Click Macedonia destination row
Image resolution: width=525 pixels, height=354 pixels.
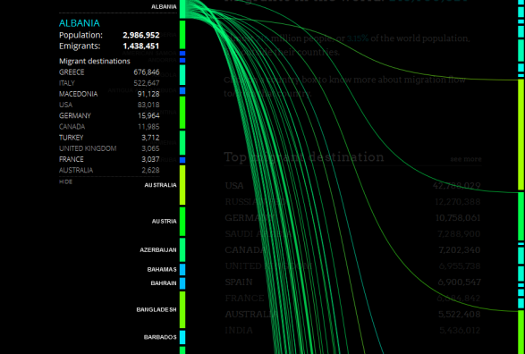click(109, 94)
